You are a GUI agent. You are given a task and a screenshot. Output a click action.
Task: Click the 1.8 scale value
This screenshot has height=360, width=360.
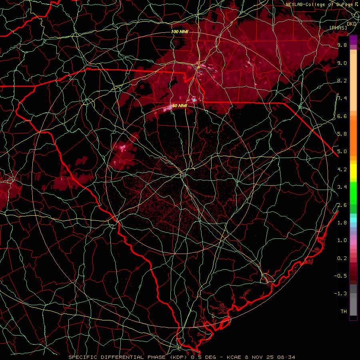point(342,223)
